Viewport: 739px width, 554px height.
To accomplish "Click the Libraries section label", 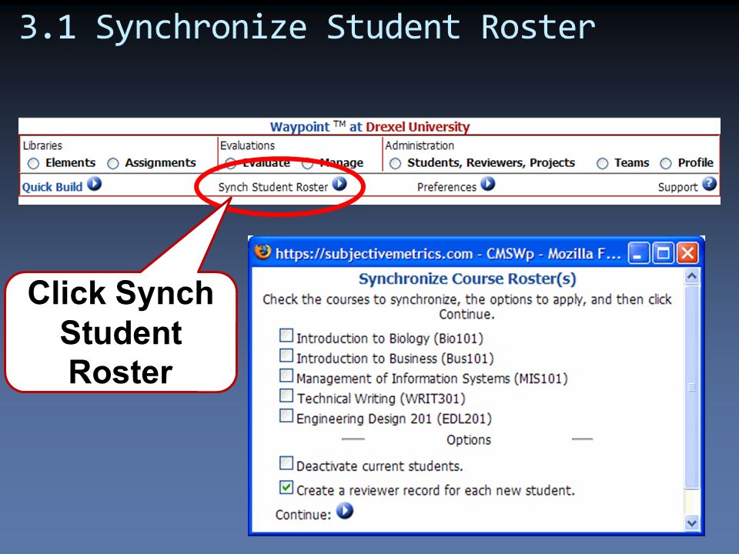I will point(42,145).
